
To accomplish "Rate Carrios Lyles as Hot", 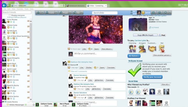I will tap(162, 49).
